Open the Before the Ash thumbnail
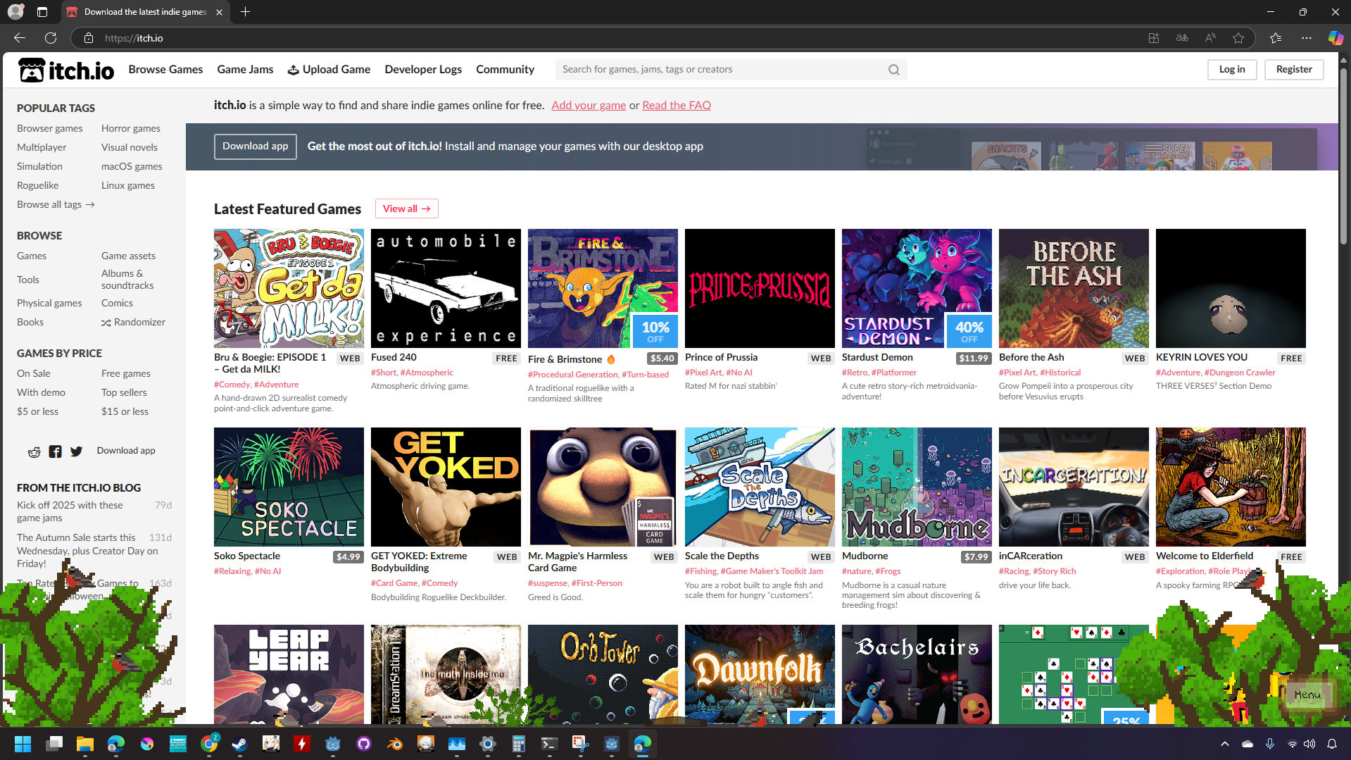1351x760 pixels. coord(1074,289)
